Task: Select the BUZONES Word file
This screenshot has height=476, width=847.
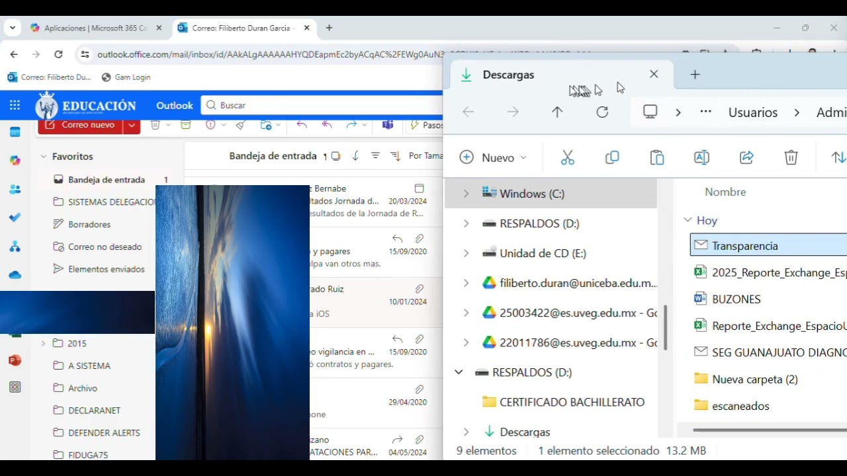Action: click(x=736, y=299)
